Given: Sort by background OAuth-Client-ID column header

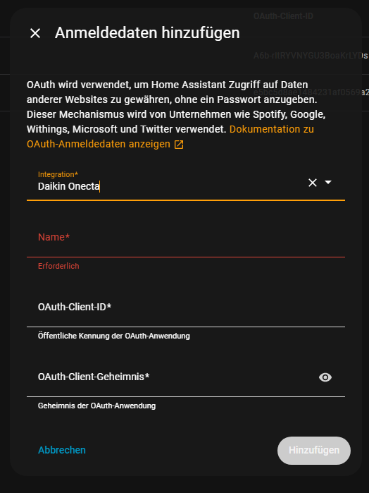Looking at the screenshot, I should (283, 16).
